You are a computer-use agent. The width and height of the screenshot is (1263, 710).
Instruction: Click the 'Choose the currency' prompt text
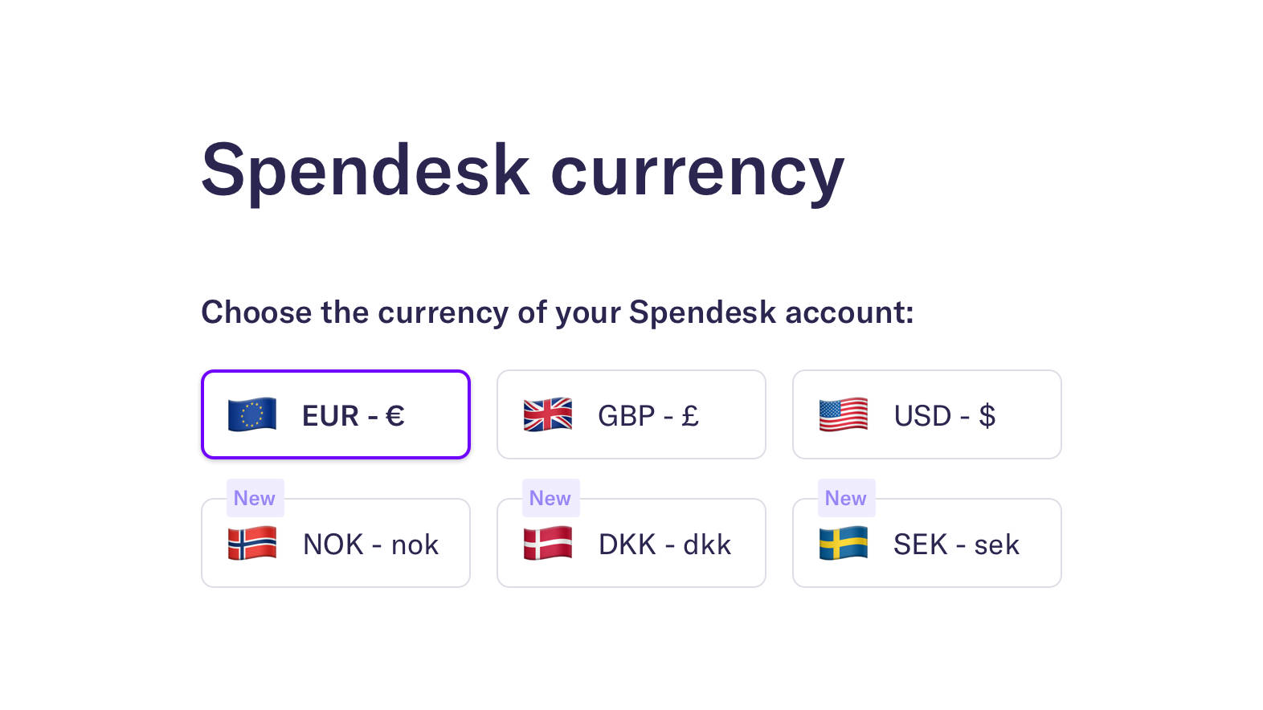pyautogui.click(x=557, y=312)
